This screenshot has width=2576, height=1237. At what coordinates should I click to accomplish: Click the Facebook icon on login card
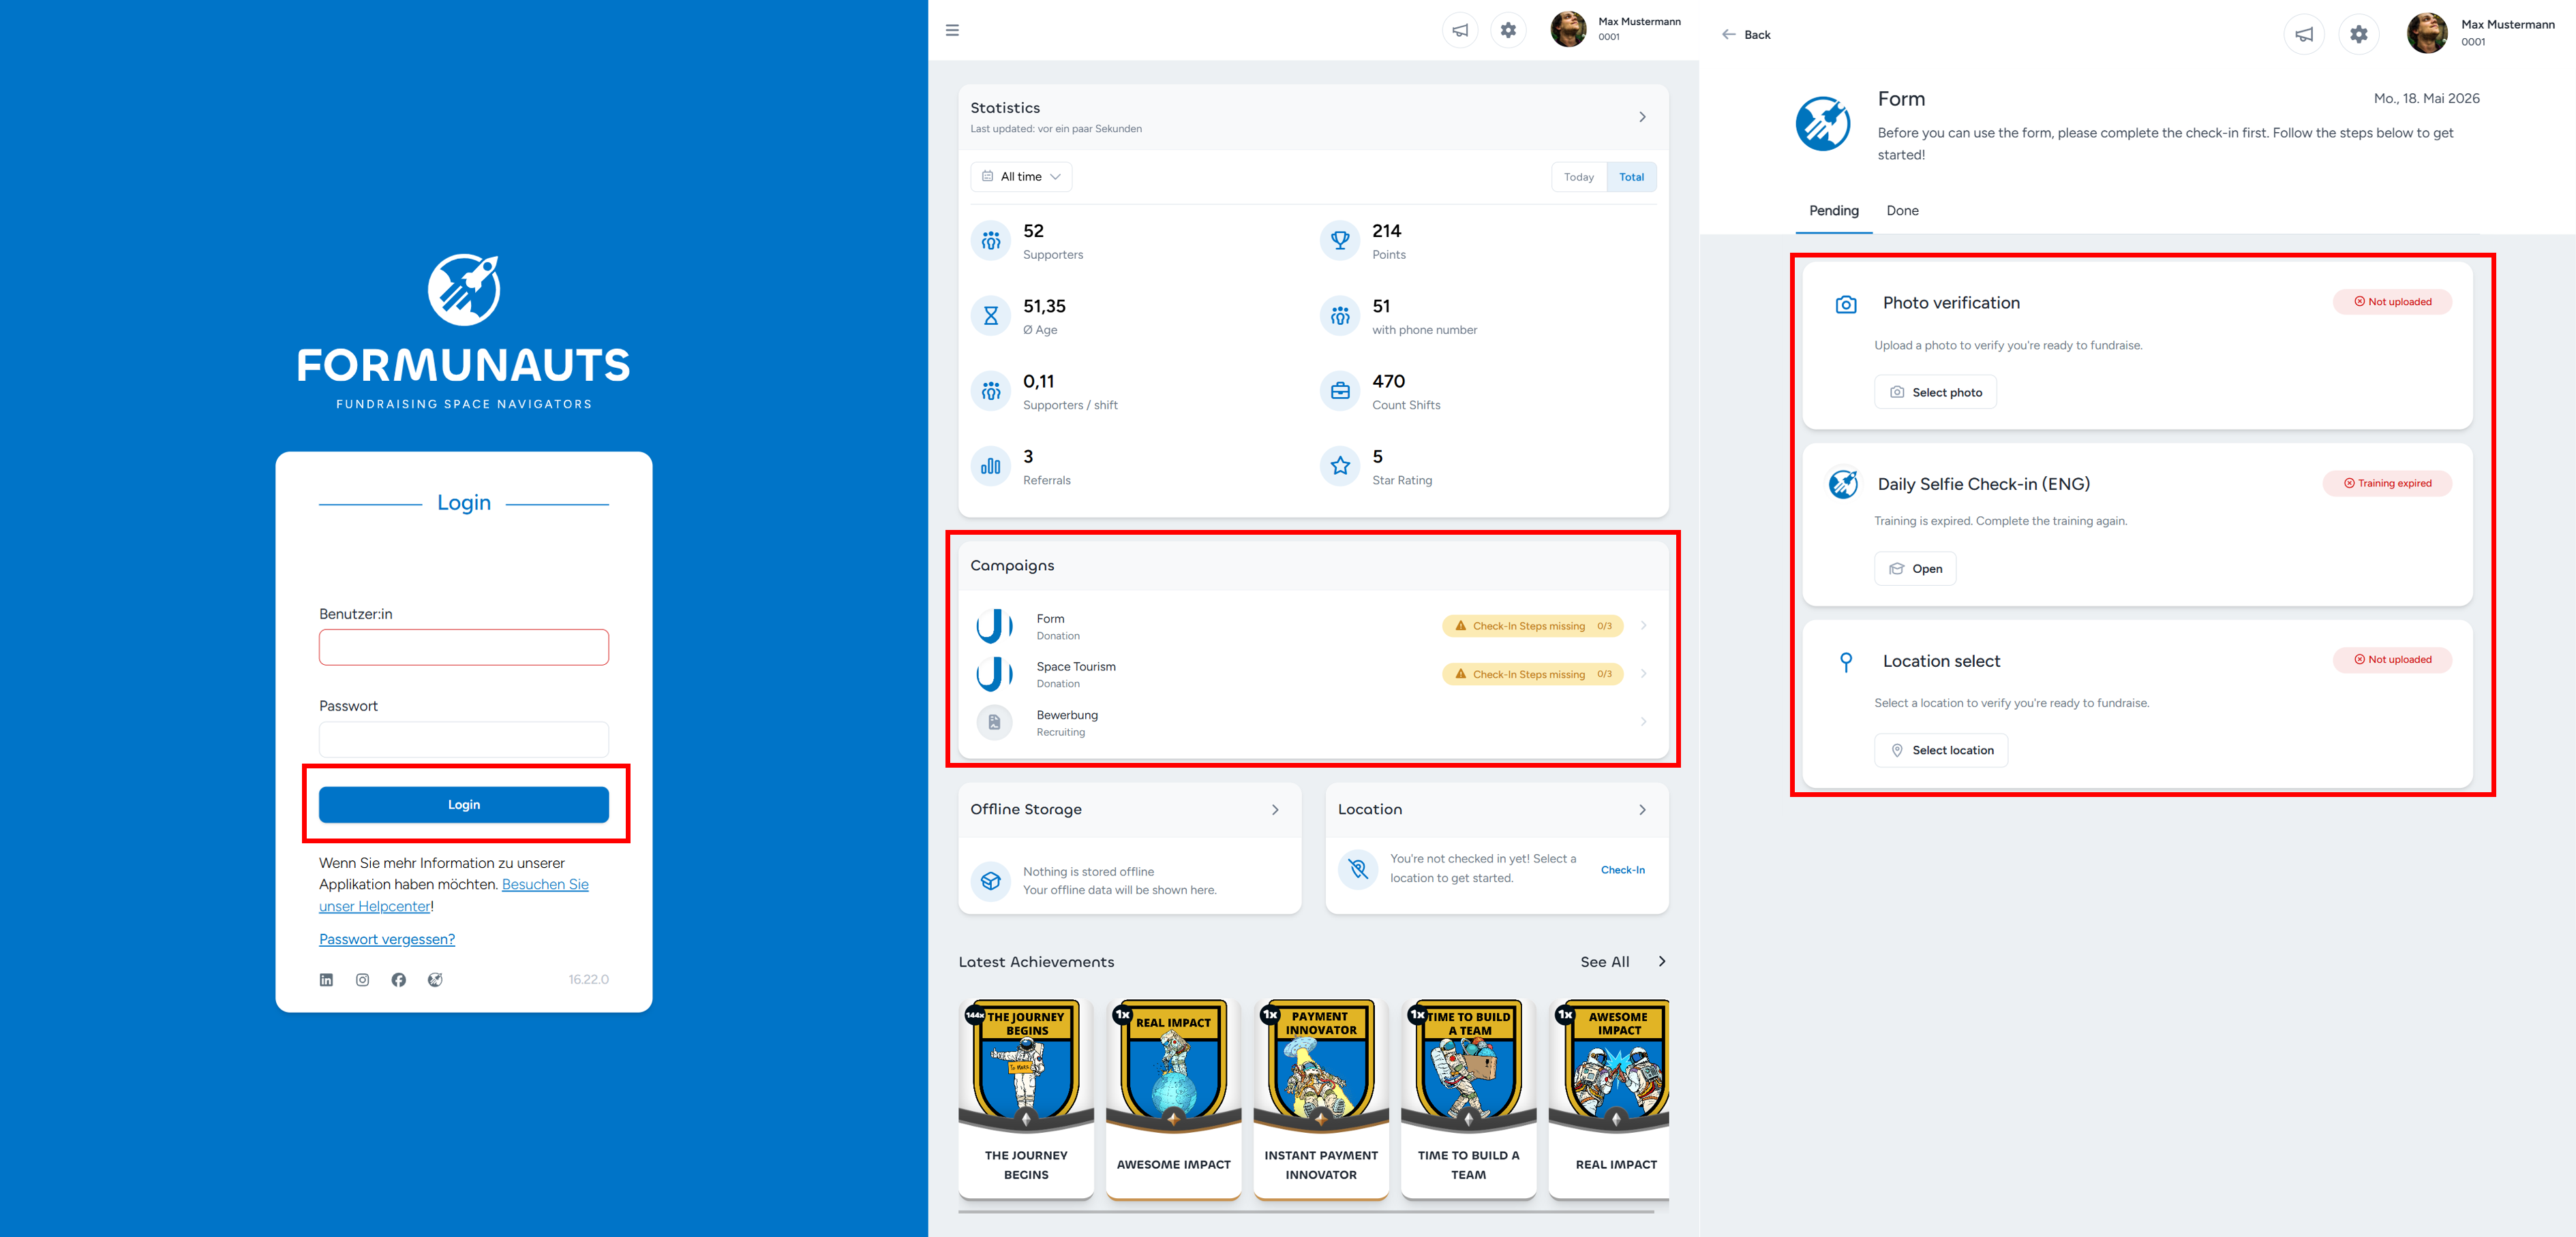pyautogui.click(x=398, y=980)
